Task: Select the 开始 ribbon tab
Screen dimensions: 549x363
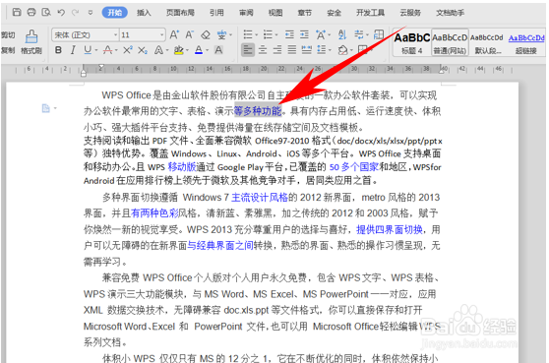Action: point(114,13)
